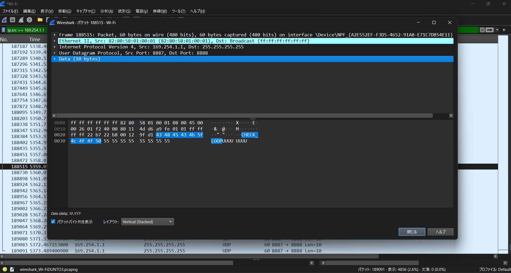The height and width of the screenshot is (273, 511).
Task: Open the display filter history dropdown arrow
Action: click(497, 30)
